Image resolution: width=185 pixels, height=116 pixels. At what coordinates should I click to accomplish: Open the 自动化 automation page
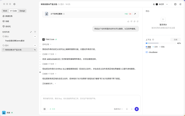7,27
